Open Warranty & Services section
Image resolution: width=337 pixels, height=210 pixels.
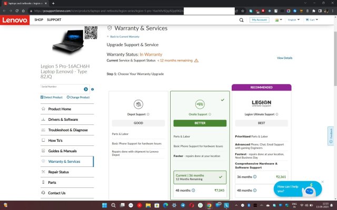(67, 161)
